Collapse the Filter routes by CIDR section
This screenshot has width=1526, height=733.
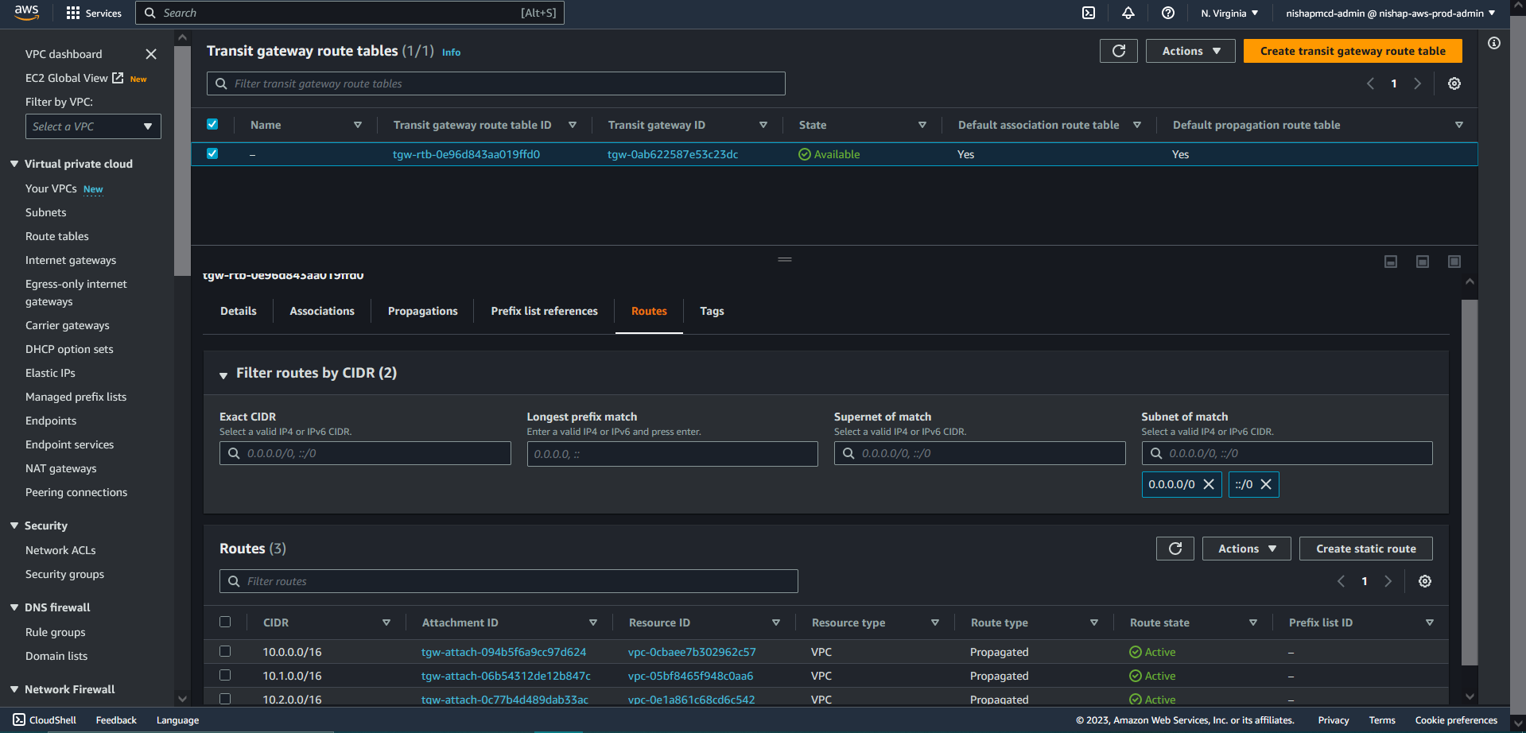point(223,374)
